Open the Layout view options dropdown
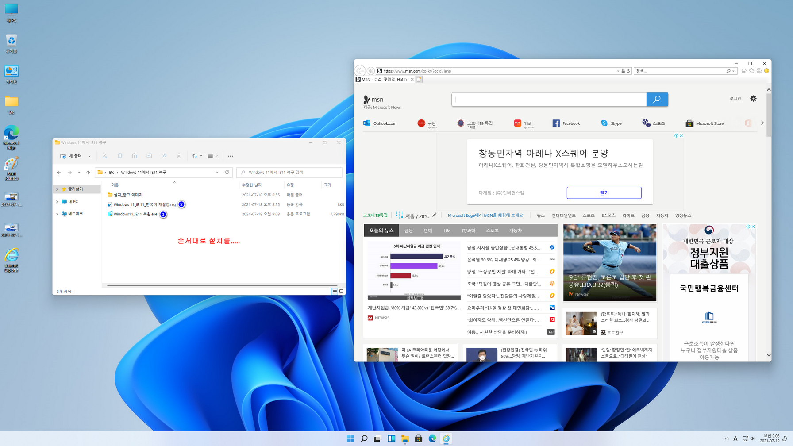793x446 pixels. click(x=213, y=156)
